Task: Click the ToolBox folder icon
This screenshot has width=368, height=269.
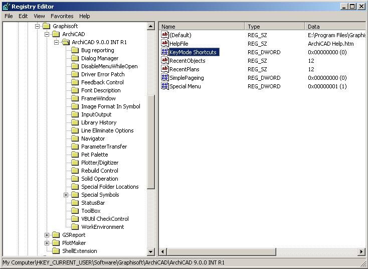Action: coord(75,211)
